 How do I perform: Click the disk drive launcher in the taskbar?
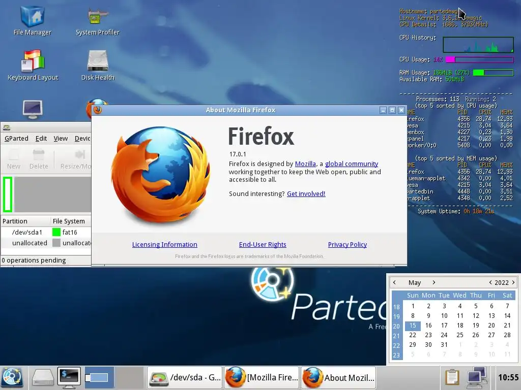[x=43, y=378]
